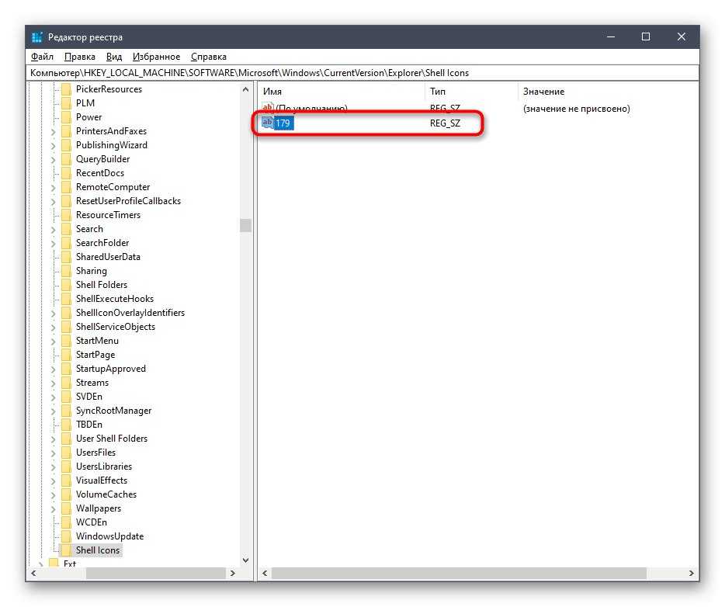Click the QueryBuilder folder icon

tap(66, 158)
